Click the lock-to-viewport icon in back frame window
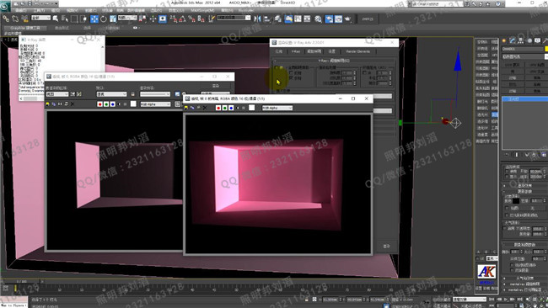 [x=133, y=94]
